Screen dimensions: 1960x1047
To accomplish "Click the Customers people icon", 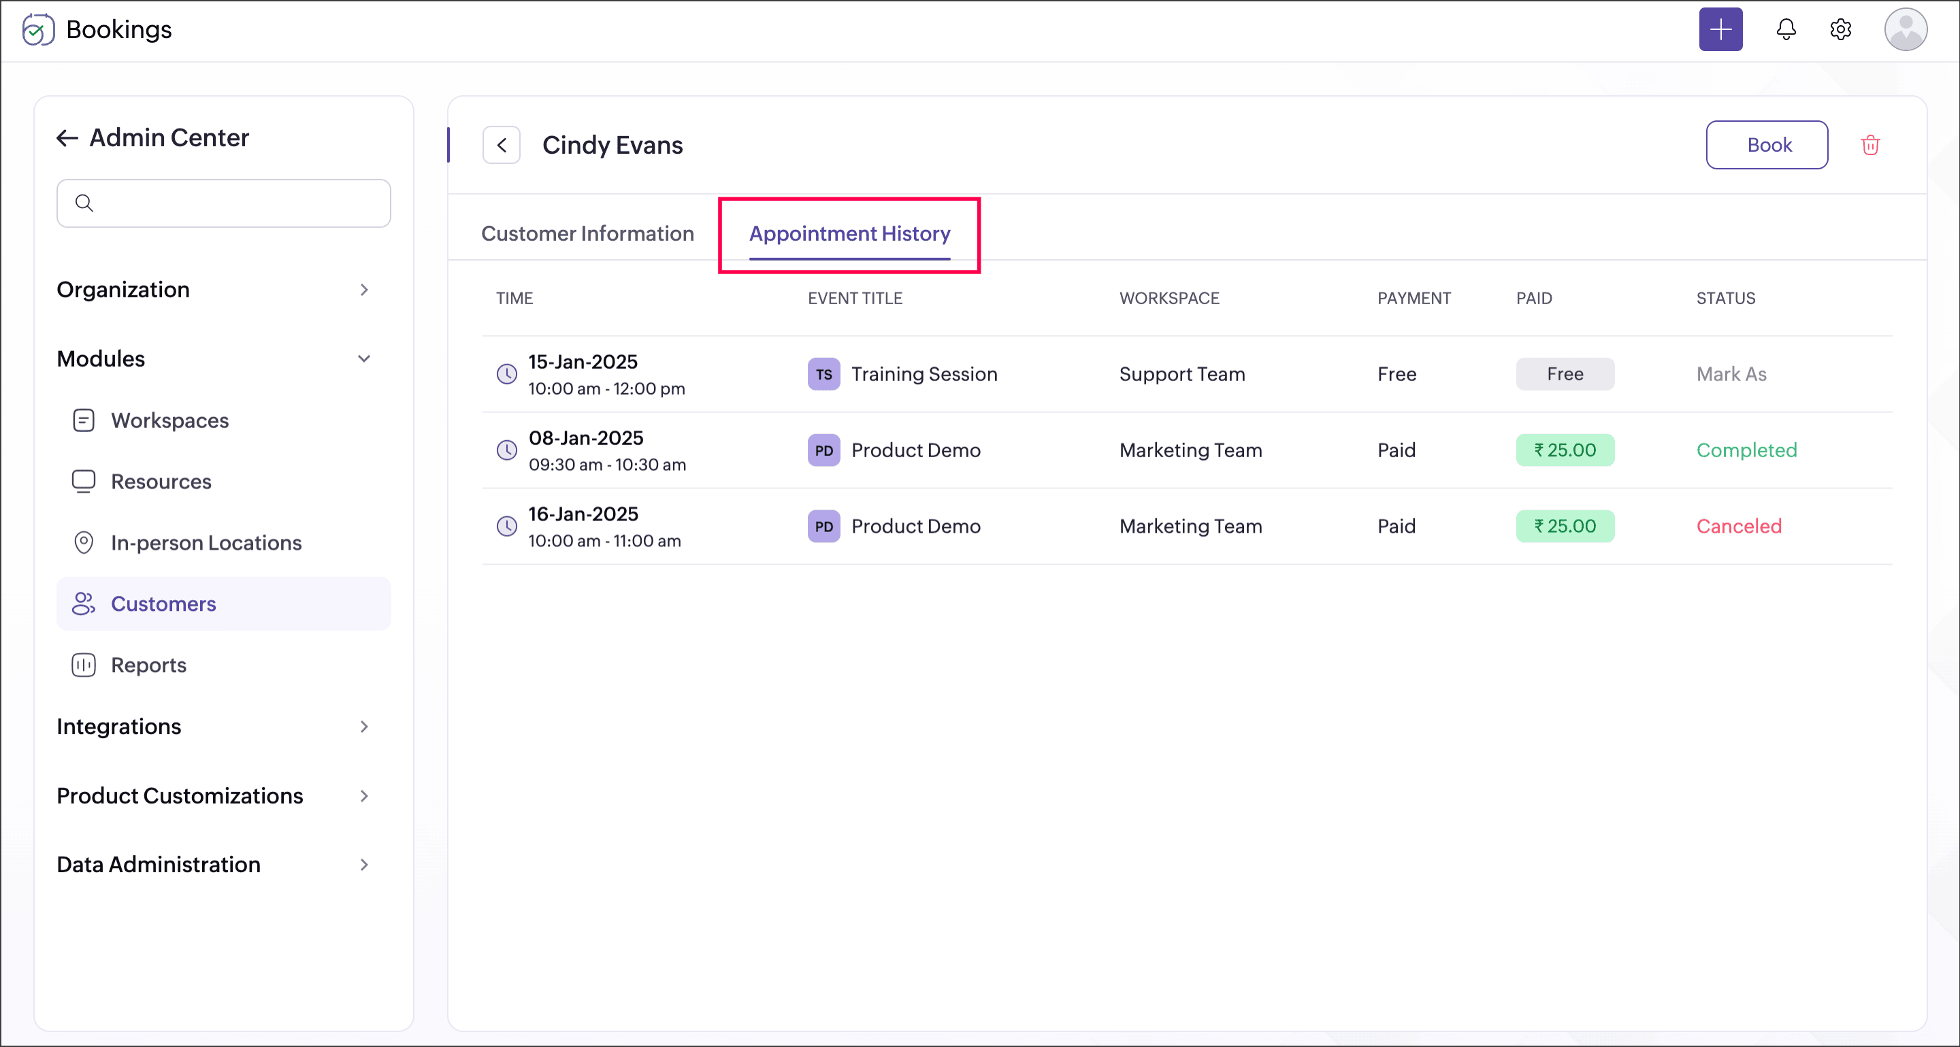I will point(83,603).
